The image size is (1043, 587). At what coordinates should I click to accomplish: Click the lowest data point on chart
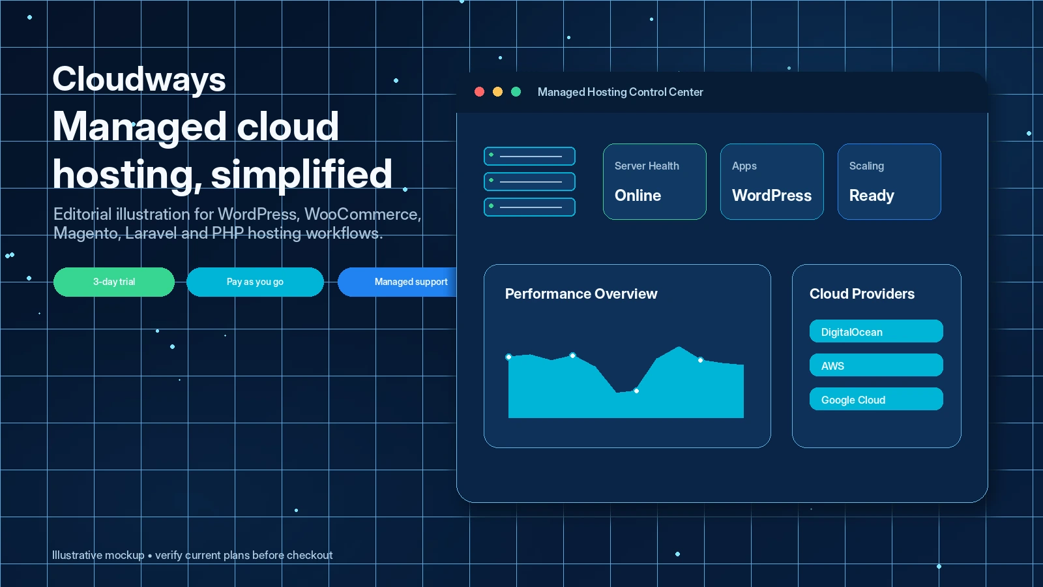636,391
